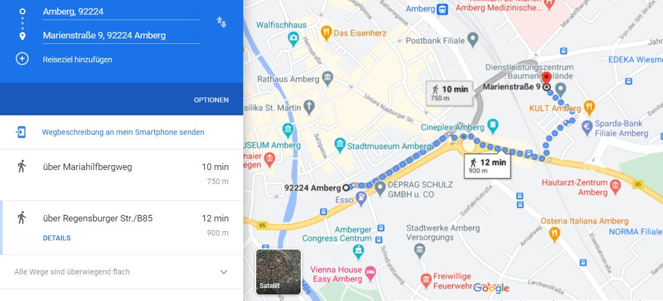The height and width of the screenshot is (301, 663).
Task: Click the Das Eisenherz restaurant icon
Action: (326, 32)
